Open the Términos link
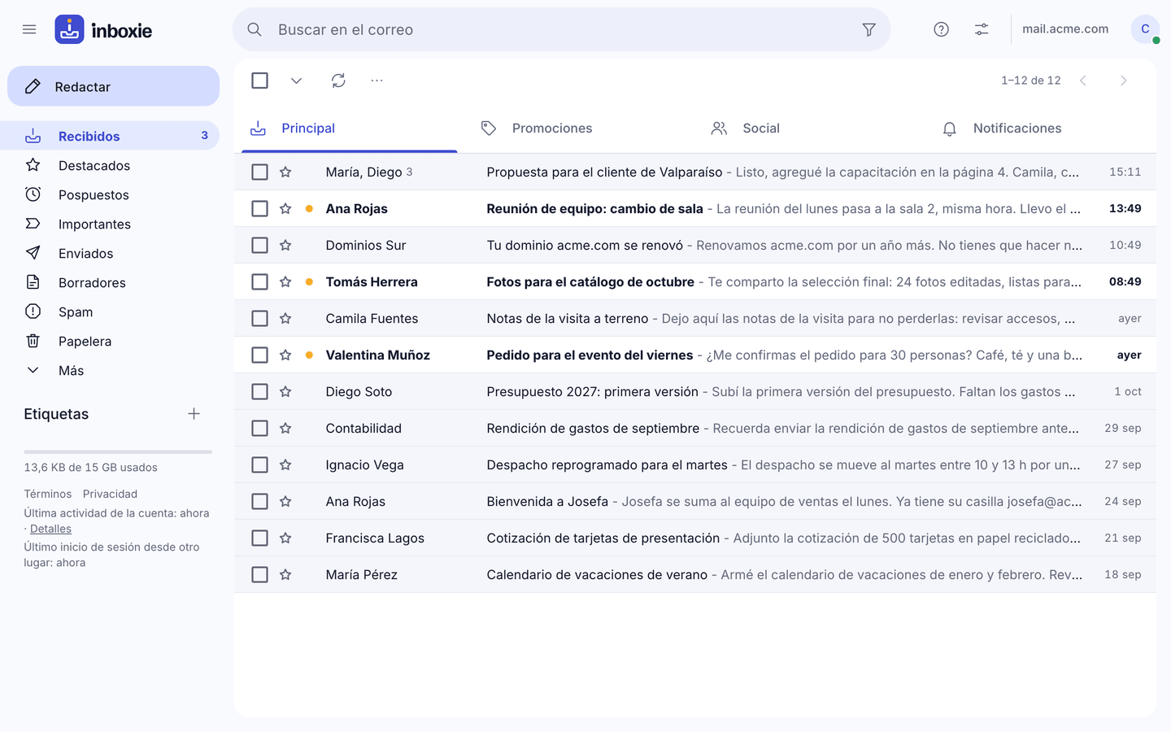The image size is (1171, 732). (x=47, y=494)
